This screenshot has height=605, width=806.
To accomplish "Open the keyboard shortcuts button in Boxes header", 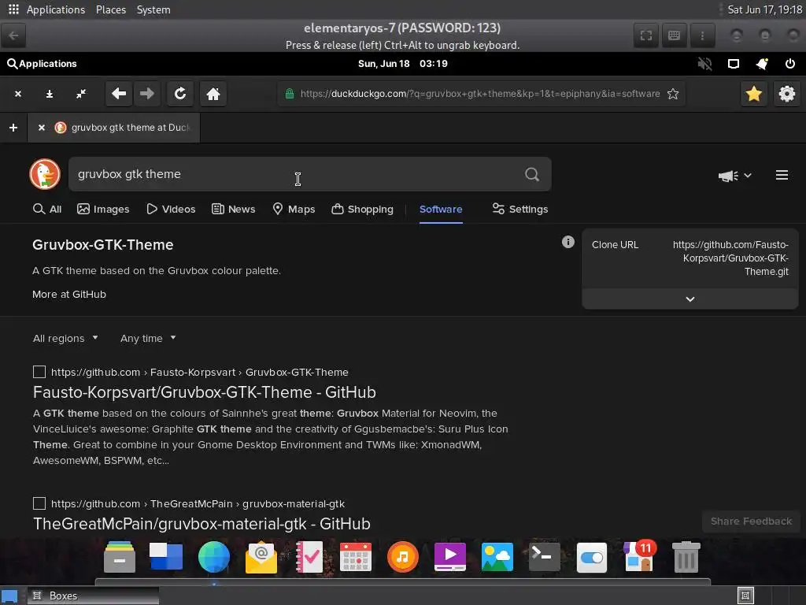I will (x=675, y=35).
